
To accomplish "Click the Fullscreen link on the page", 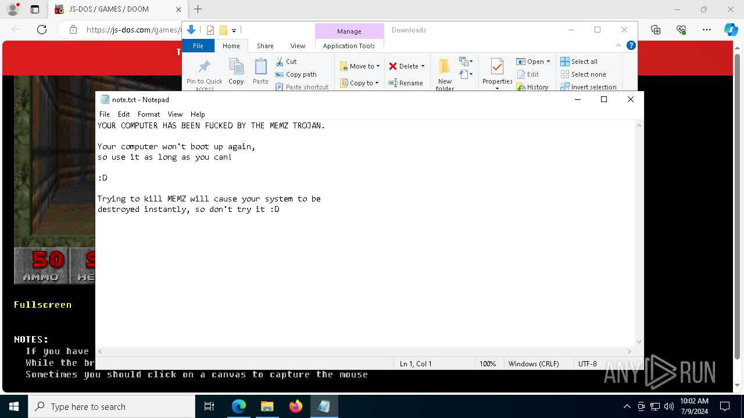I will (x=42, y=304).
